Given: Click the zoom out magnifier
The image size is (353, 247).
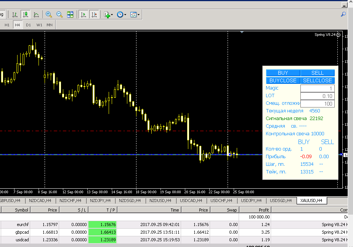Looking at the screenshot, I should click(x=59, y=14).
